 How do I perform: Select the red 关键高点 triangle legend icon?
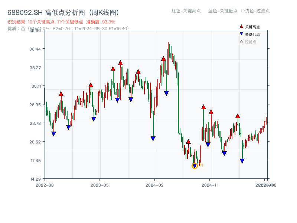point(241,26)
